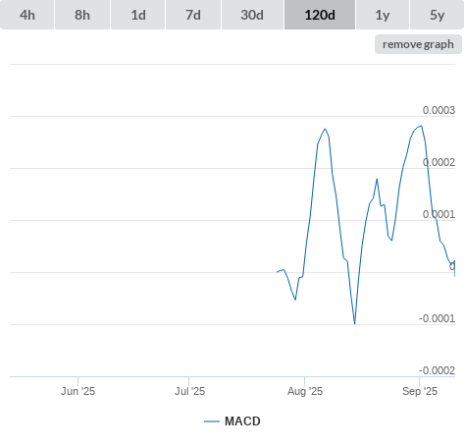This screenshot has width=465, height=447.
Task: Select the 4h time range tab
Action: [x=26, y=15]
